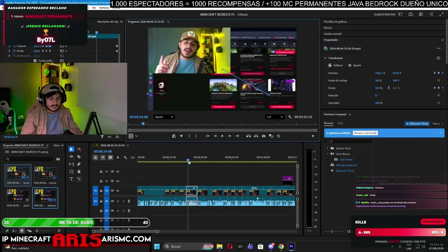Open the Efectos panel

(328, 28)
